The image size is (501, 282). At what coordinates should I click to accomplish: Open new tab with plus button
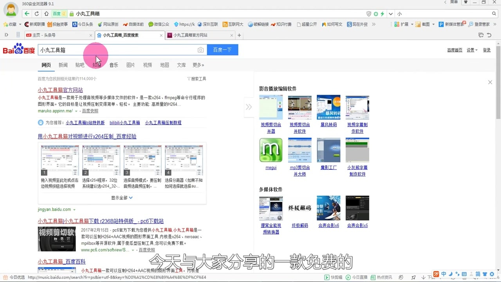tap(239, 35)
